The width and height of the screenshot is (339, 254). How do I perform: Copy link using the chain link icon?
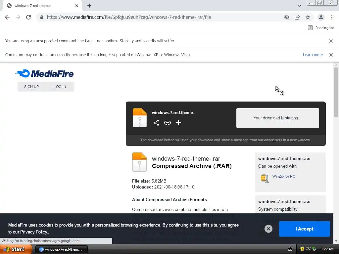[x=167, y=123]
